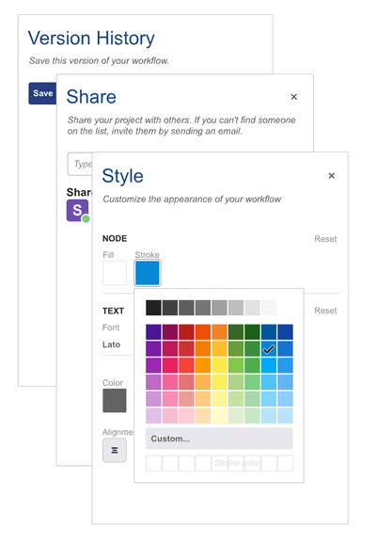Click Save in Version History panel
Image resolution: width=376 pixels, height=544 pixels.
42,93
